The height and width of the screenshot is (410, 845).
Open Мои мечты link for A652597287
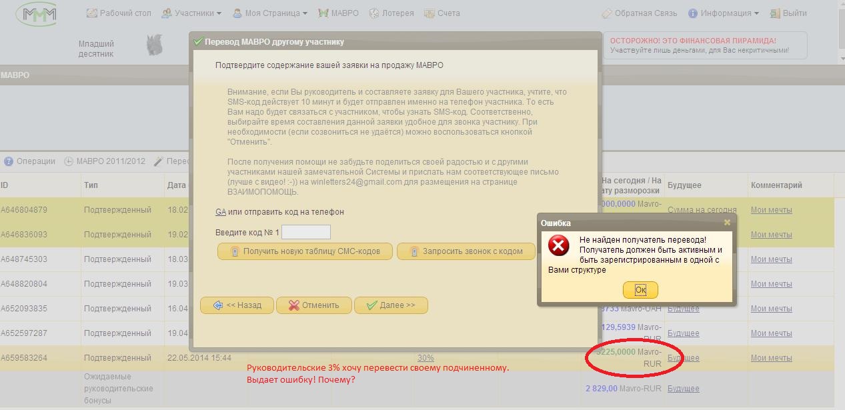(x=772, y=333)
